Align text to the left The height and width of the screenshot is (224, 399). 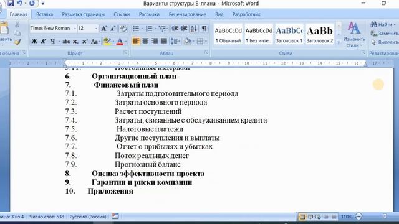[x=136, y=41]
